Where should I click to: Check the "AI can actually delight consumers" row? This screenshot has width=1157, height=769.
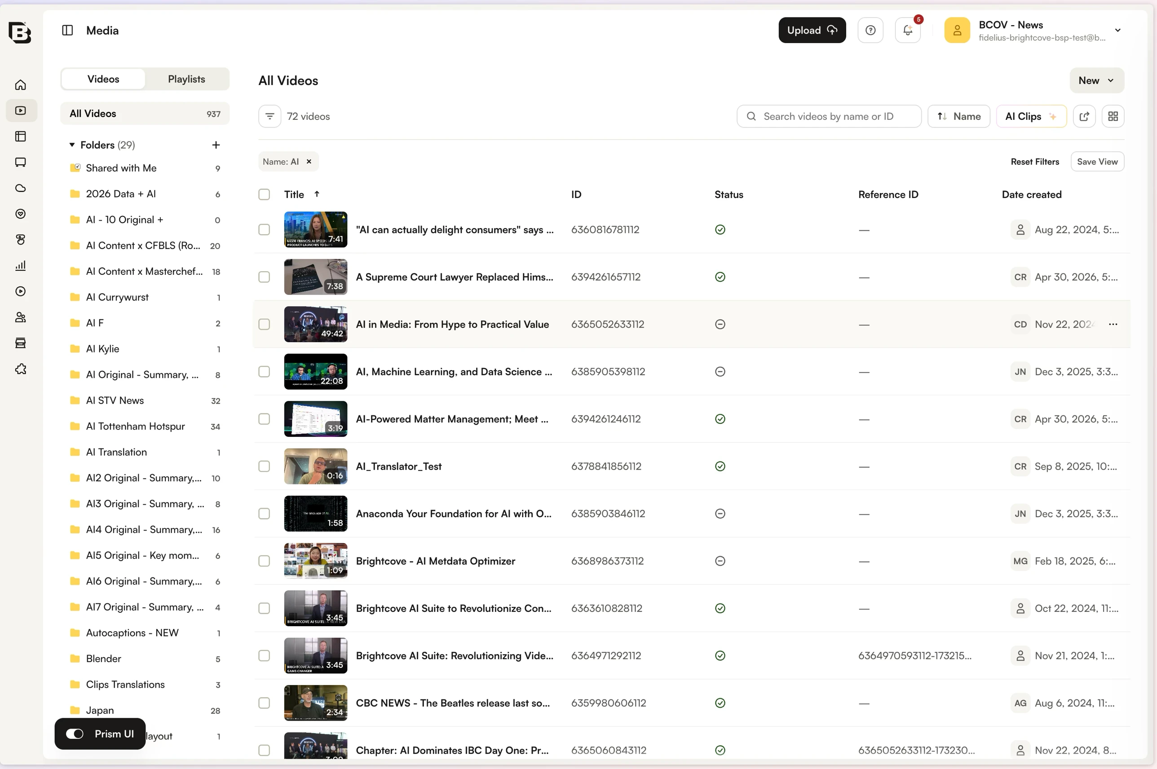tap(264, 229)
